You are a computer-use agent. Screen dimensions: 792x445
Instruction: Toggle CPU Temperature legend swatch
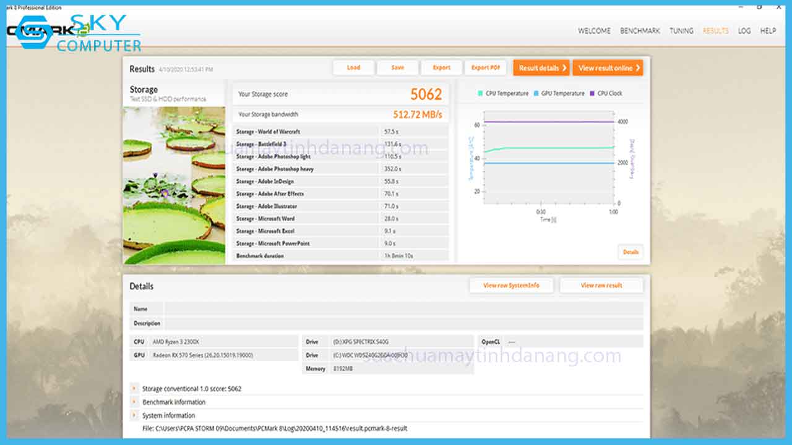480,93
